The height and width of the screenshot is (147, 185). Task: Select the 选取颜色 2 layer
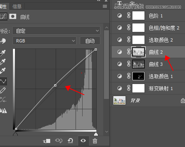click(x=148, y=40)
